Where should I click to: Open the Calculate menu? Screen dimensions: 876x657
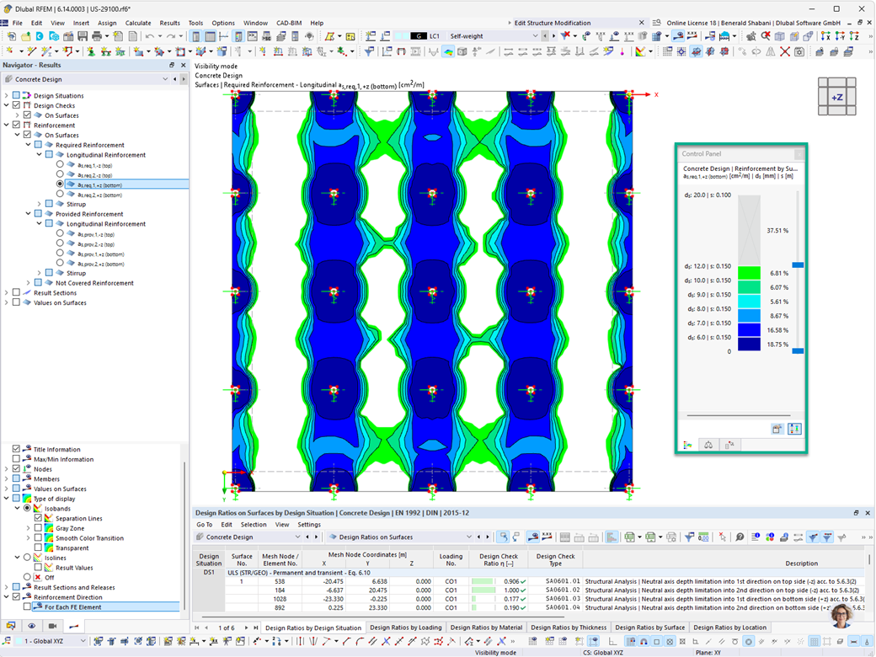click(138, 23)
